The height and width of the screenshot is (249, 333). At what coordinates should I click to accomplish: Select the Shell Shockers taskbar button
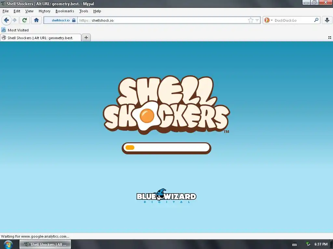45,244
